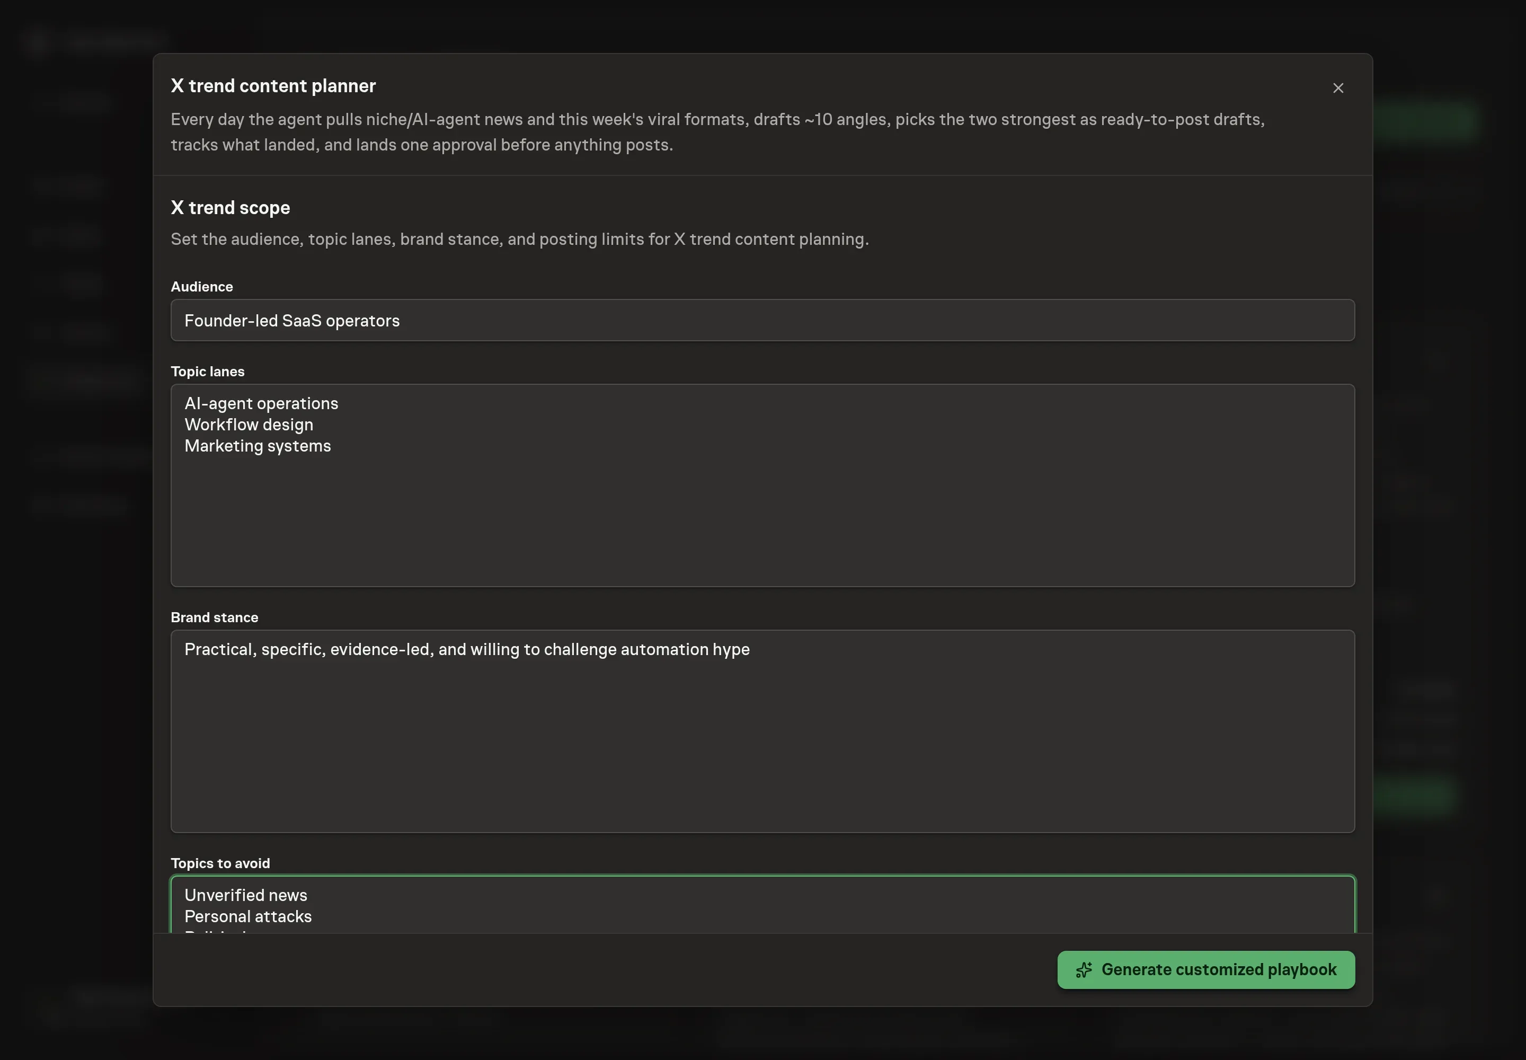This screenshot has width=1526, height=1060.
Task: Click the 'Personal attacks' line in Topics to avoid
Action: pyautogui.click(x=249, y=916)
